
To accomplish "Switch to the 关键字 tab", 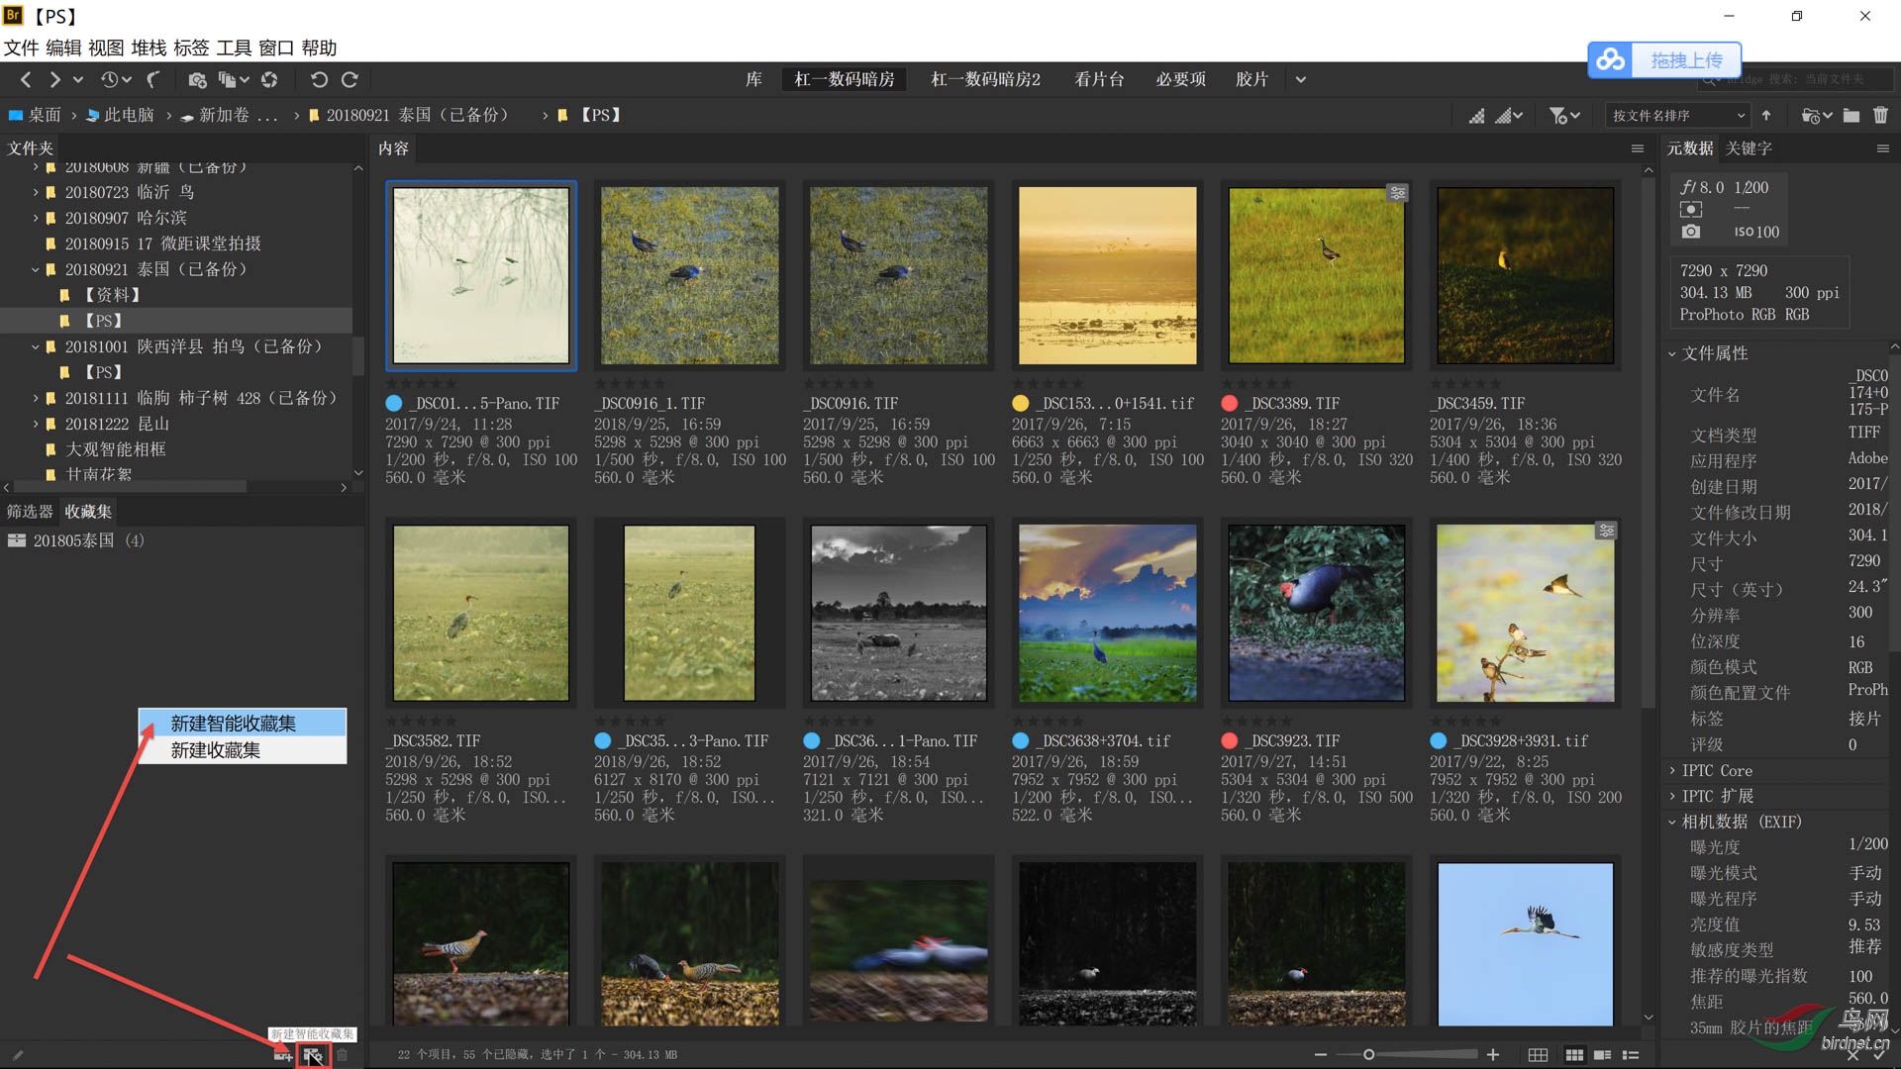I will (x=1749, y=148).
